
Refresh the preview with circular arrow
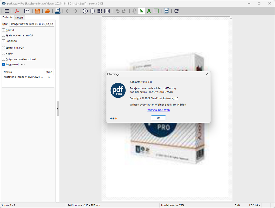tap(176, 11)
